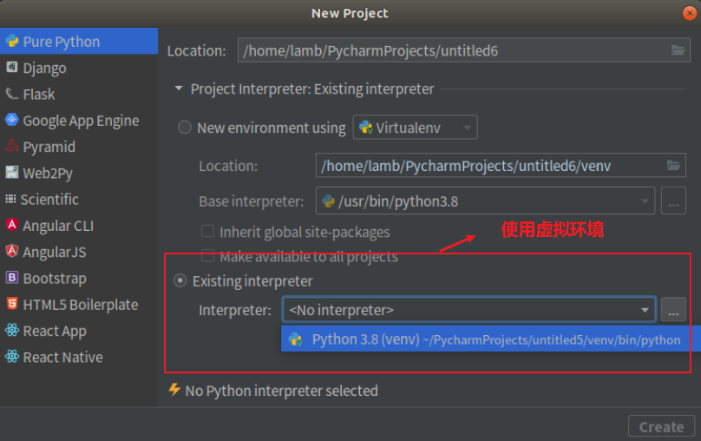Click project Location path field
Image resolution: width=701 pixels, height=441 pixels.
(x=463, y=50)
